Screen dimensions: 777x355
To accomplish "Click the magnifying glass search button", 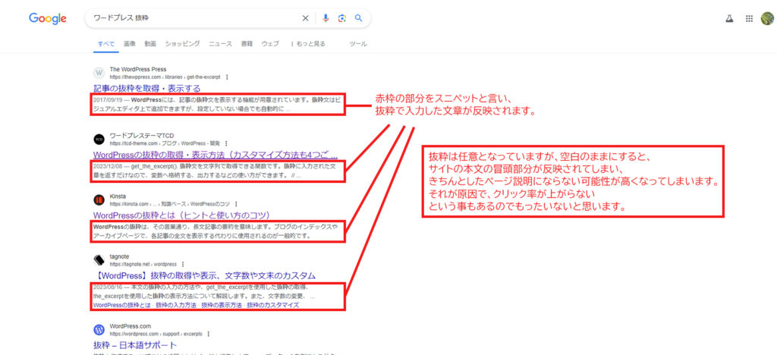I will pos(358,18).
